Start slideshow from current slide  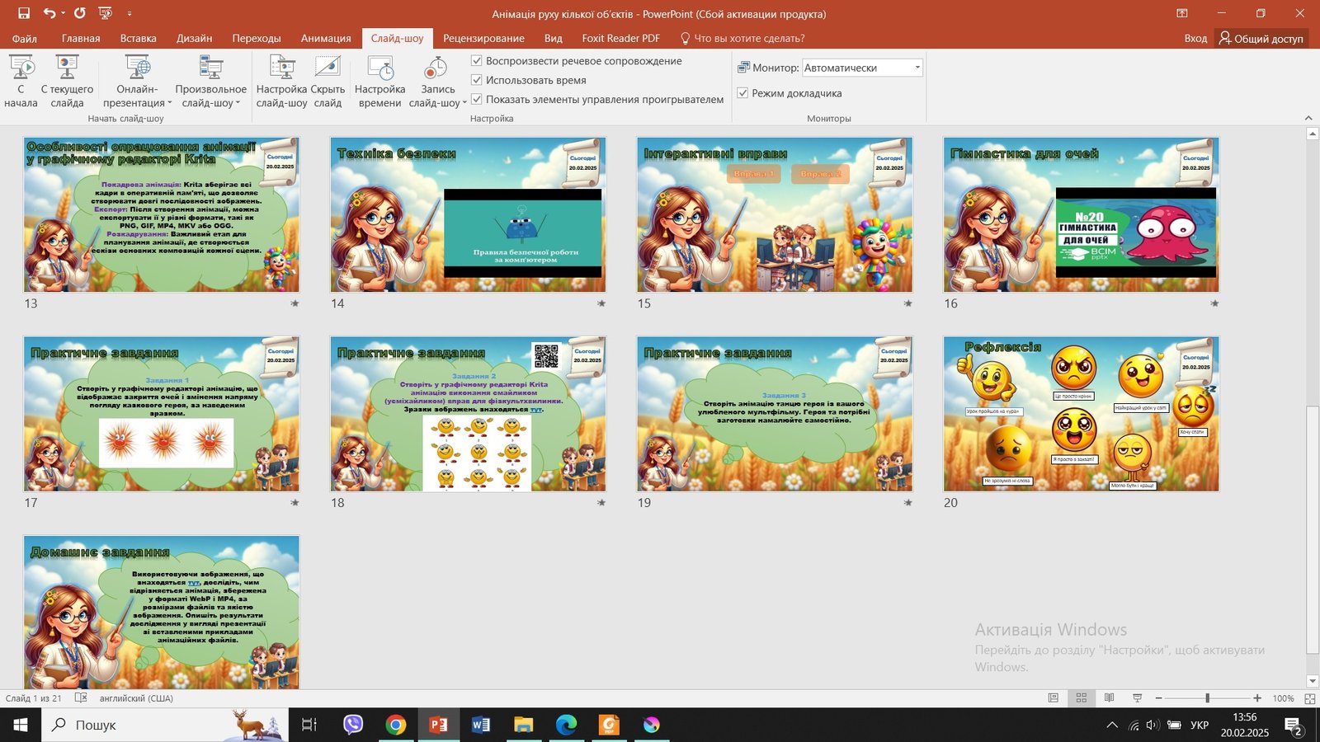point(67,81)
